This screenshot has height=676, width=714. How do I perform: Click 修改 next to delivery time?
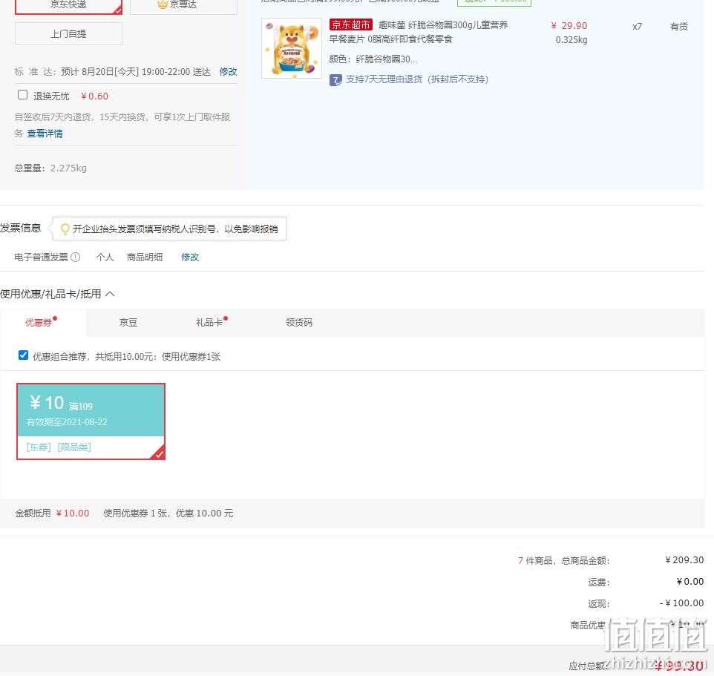click(228, 71)
